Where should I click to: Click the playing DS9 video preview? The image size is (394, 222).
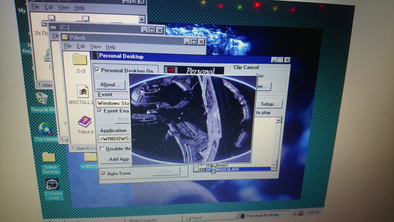pos(192,120)
